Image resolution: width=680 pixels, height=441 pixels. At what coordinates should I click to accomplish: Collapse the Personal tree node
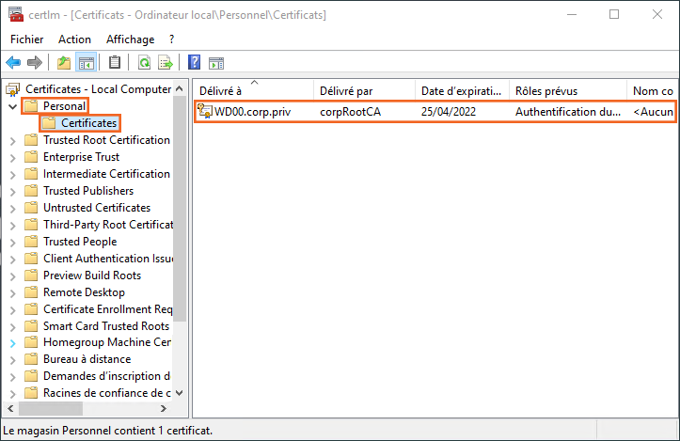[x=12, y=106]
